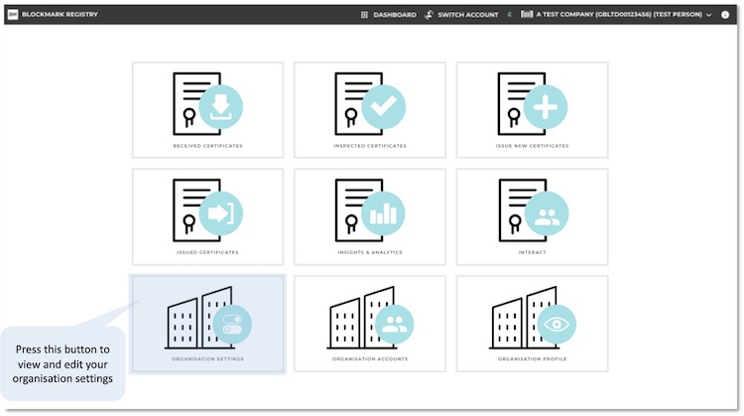Open the Issue New Certificates plus tile
The image size is (744, 416).
tap(532, 109)
